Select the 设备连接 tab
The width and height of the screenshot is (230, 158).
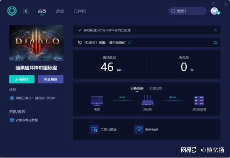(137, 88)
